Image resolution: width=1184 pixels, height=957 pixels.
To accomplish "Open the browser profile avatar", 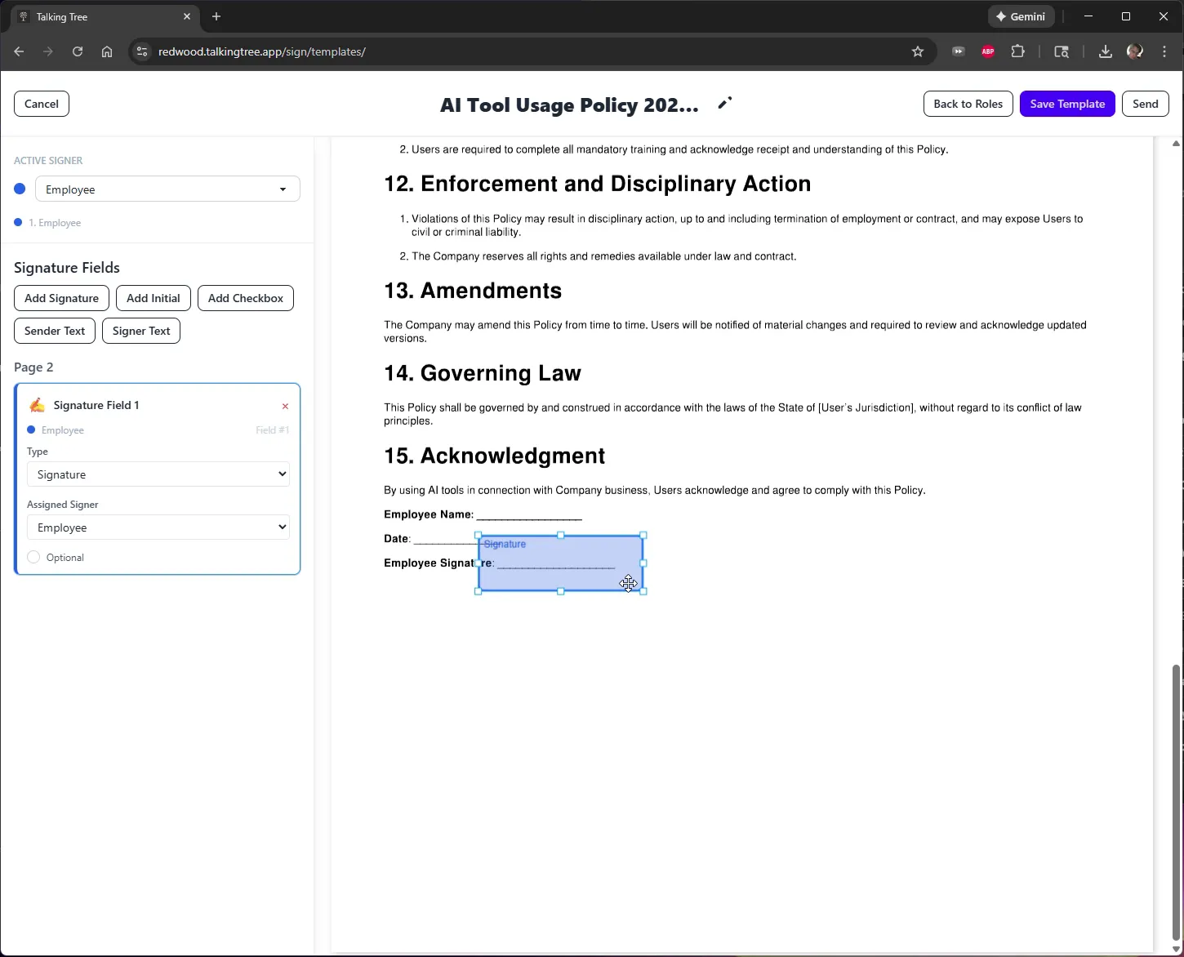I will coord(1135,51).
